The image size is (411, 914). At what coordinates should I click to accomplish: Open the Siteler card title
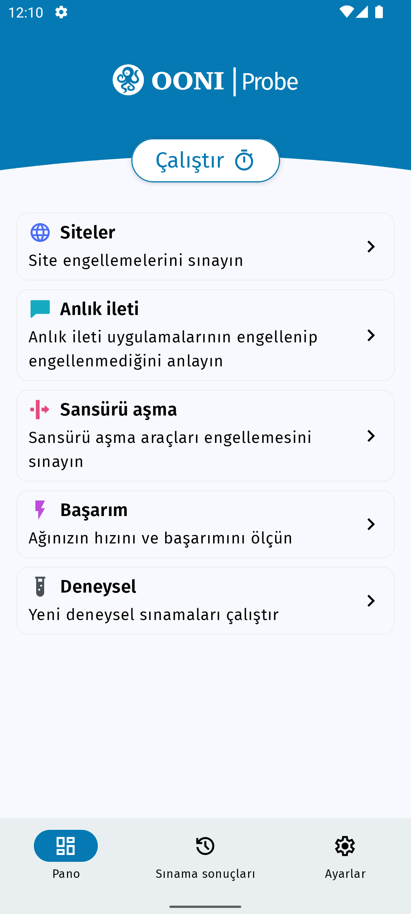click(88, 232)
